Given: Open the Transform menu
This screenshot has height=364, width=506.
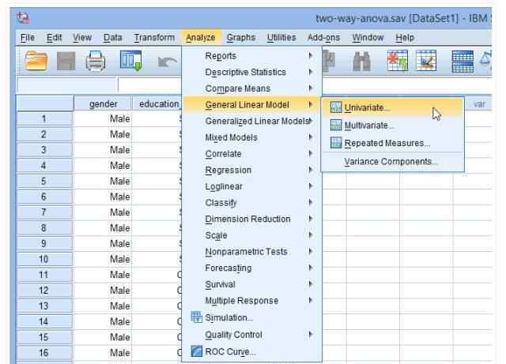Looking at the screenshot, I should [154, 37].
